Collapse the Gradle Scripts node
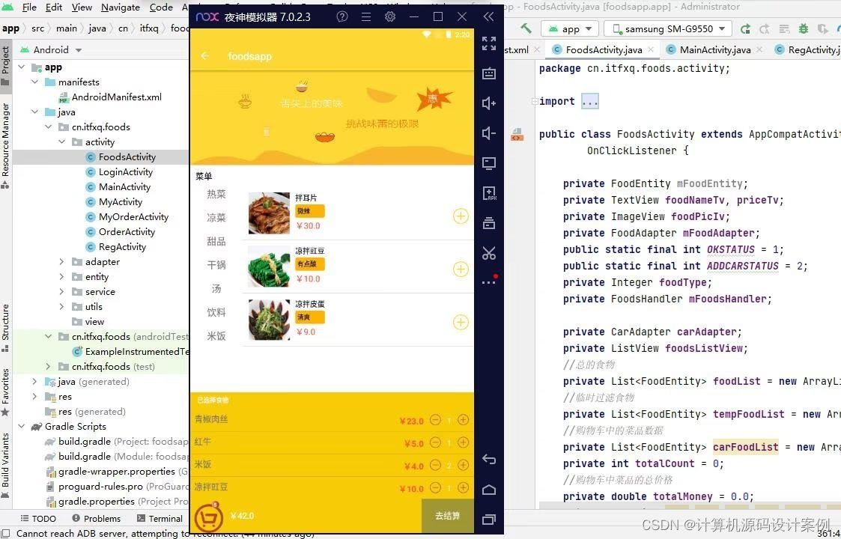Viewport: 841px width, 539px height. (22, 427)
